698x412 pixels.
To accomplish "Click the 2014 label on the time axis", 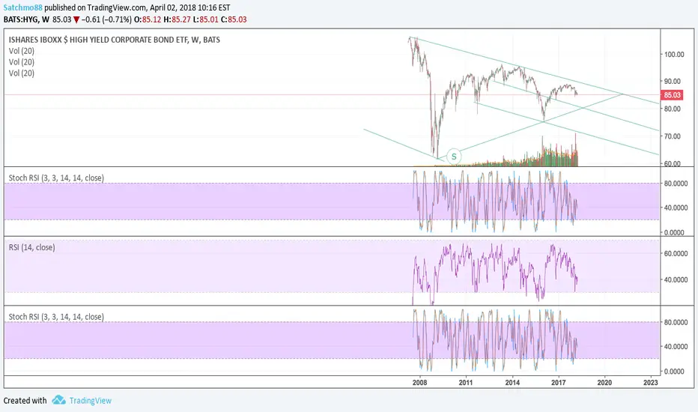I will pos(512,382).
